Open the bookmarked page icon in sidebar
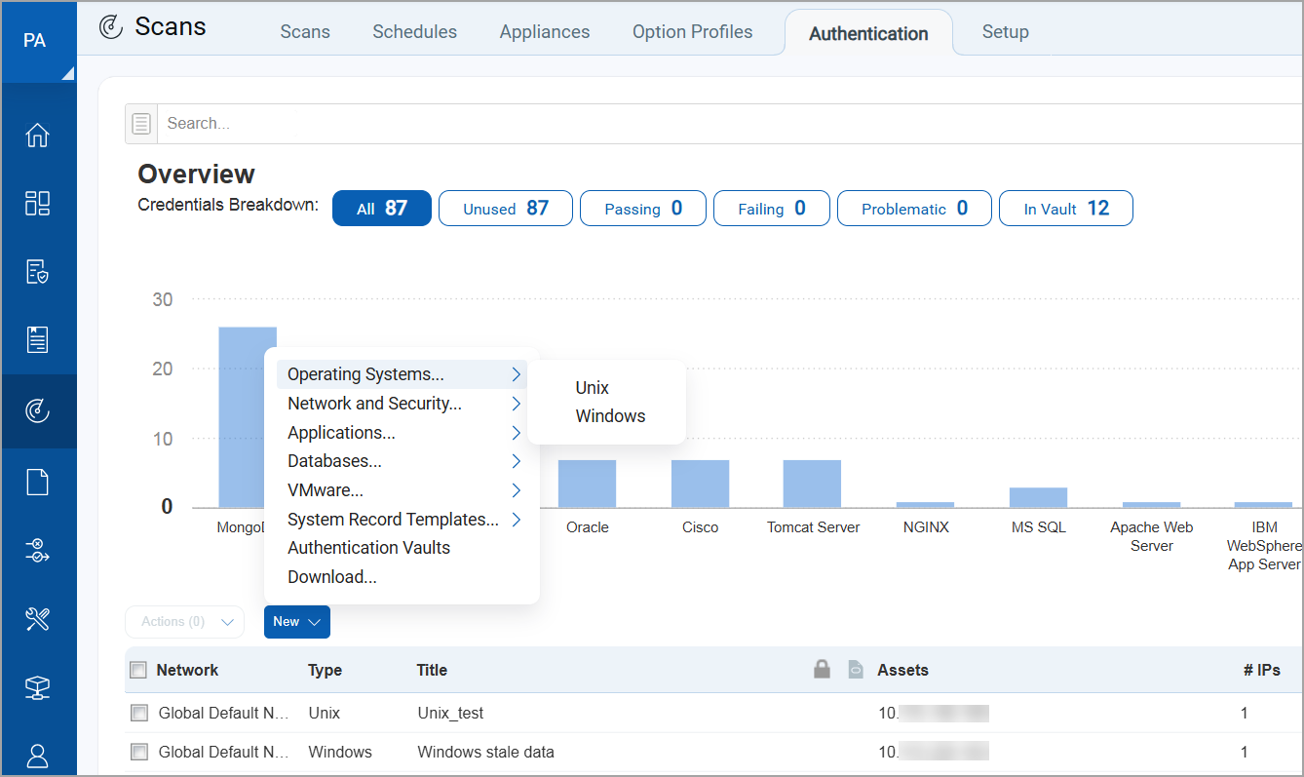The image size is (1304, 777). click(37, 340)
